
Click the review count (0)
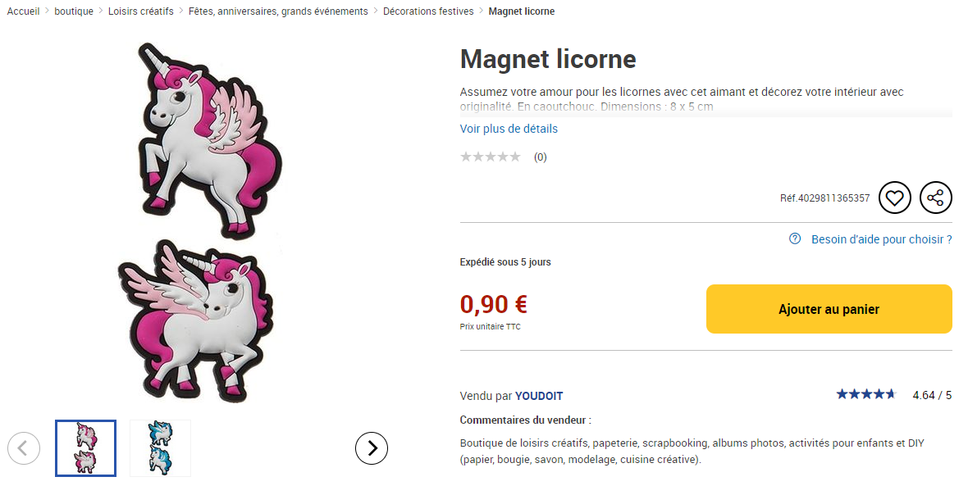(x=540, y=157)
